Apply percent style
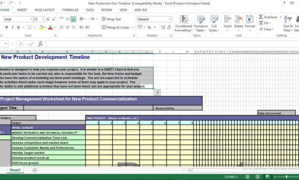 [149, 27]
